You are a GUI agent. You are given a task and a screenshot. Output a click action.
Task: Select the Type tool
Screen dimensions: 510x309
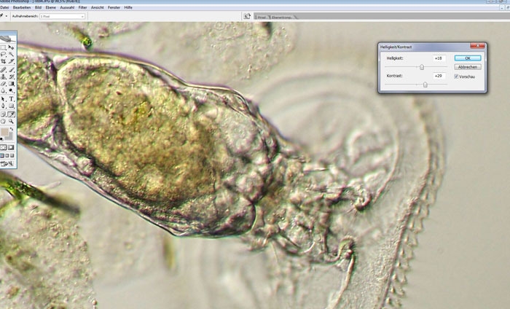click(x=12, y=99)
